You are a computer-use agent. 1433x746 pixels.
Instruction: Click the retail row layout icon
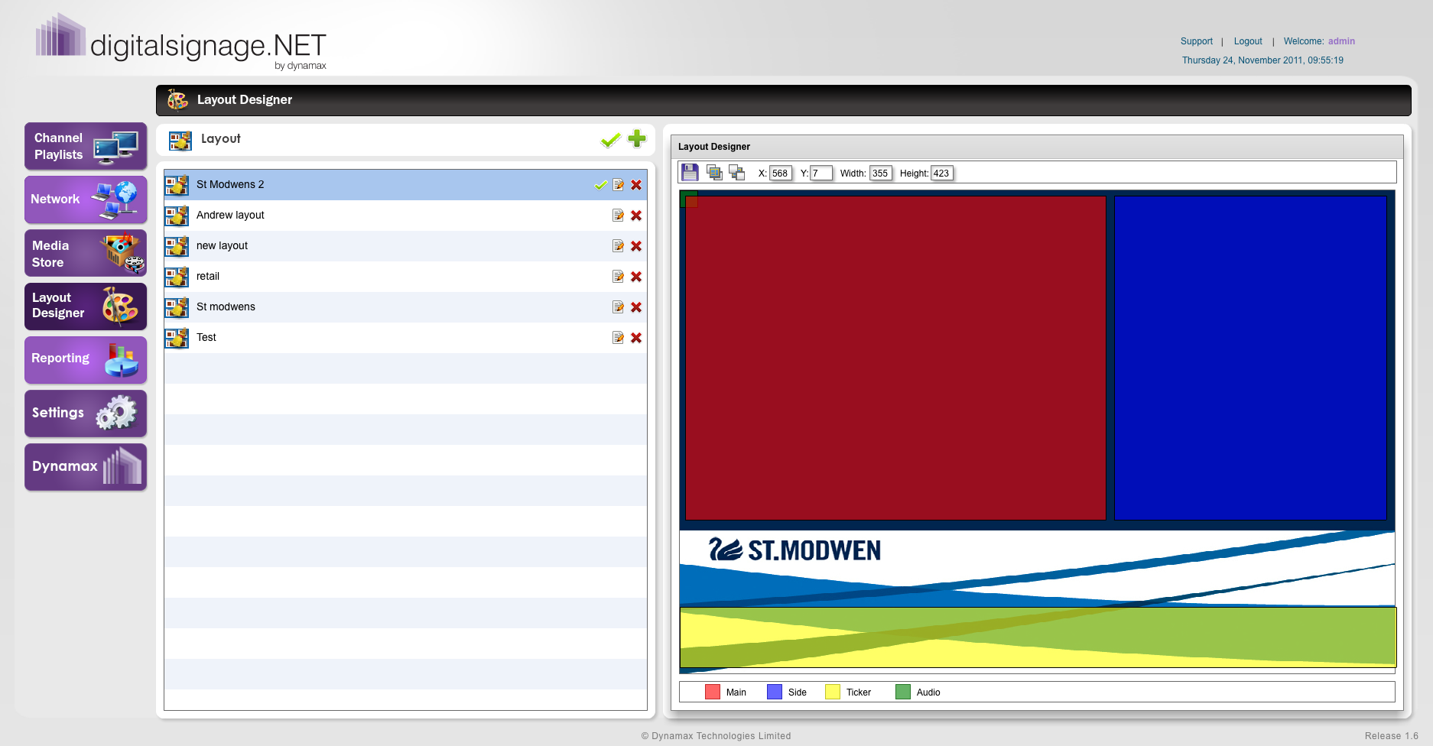pyautogui.click(x=177, y=277)
